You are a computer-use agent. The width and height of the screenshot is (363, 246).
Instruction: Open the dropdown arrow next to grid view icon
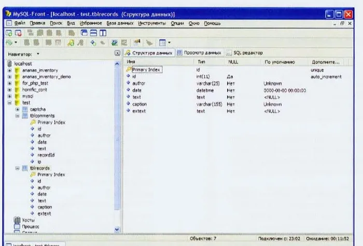169,42
